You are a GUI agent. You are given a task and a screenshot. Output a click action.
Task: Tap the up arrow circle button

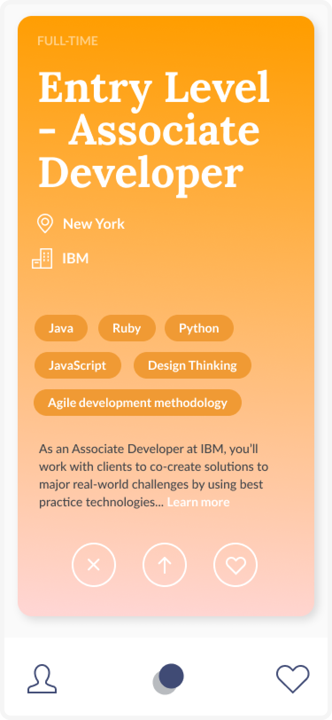(x=165, y=565)
